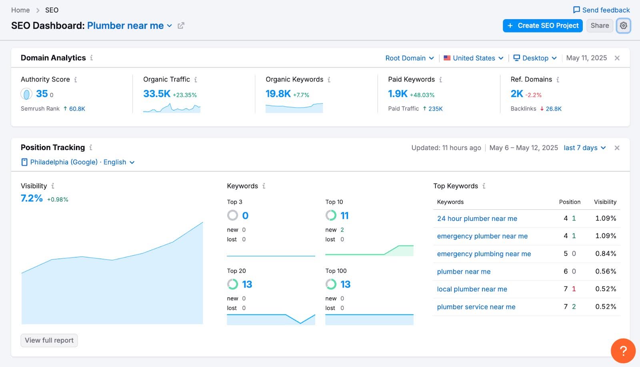Image resolution: width=640 pixels, height=367 pixels.
Task: Click the Top Keywords info icon
Action: [484, 186]
